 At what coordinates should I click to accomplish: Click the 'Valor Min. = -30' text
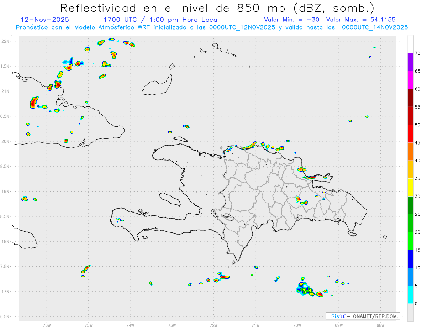pyautogui.click(x=292, y=20)
